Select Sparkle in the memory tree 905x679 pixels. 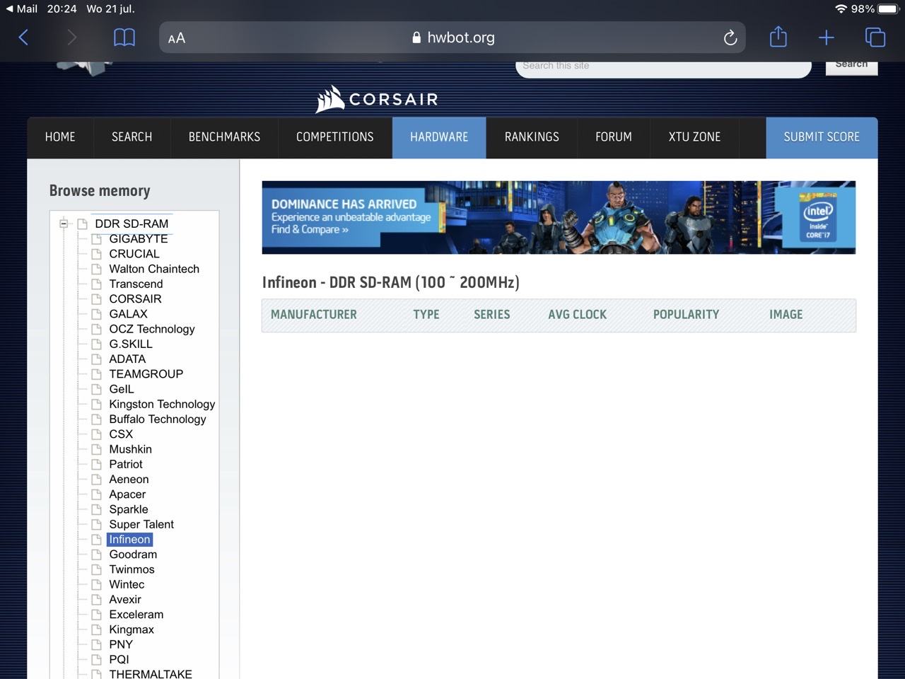129,509
